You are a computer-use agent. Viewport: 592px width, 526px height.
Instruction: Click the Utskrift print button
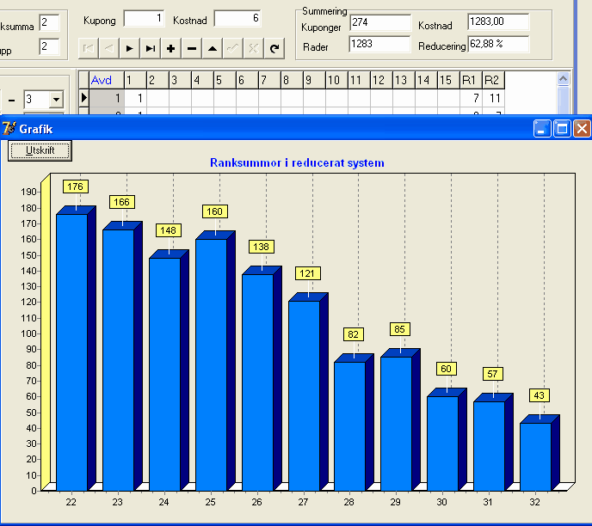point(40,150)
